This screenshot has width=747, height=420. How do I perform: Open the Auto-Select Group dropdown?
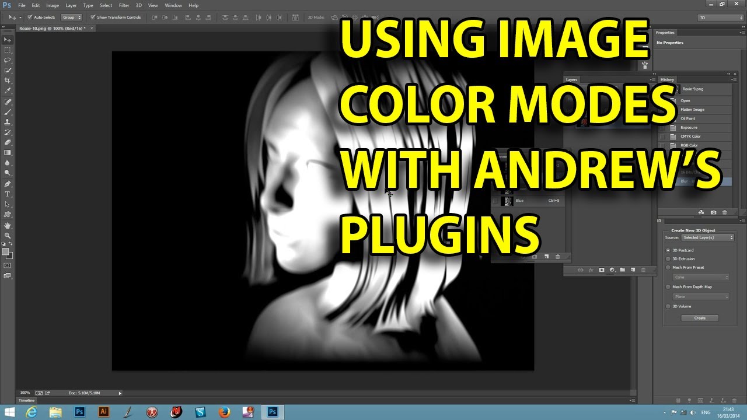[x=72, y=17]
